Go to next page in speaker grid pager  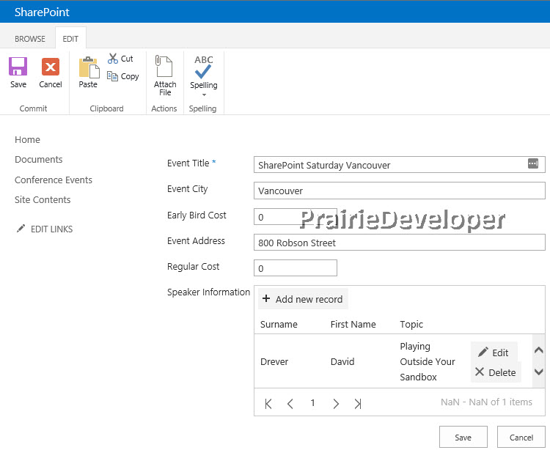336,403
